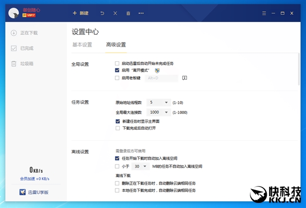This screenshot has width=306, height=208.
Task: Minimize the Xunlei window
Action: click(x=273, y=13)
